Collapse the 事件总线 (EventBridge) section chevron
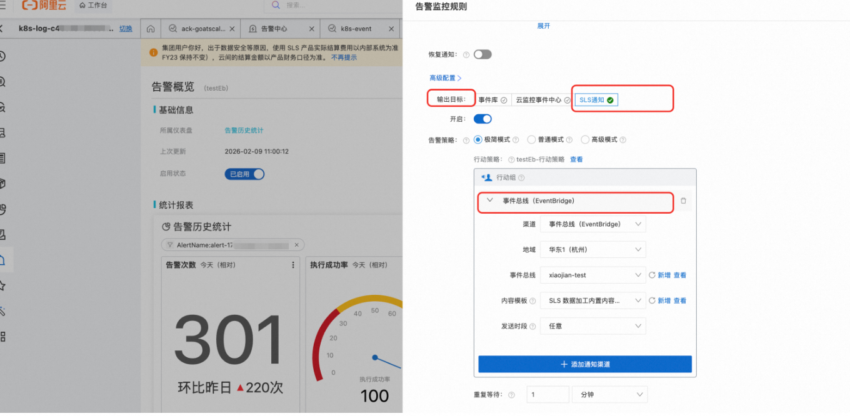Viewport: 850px width, 416px height. (490, 201)
